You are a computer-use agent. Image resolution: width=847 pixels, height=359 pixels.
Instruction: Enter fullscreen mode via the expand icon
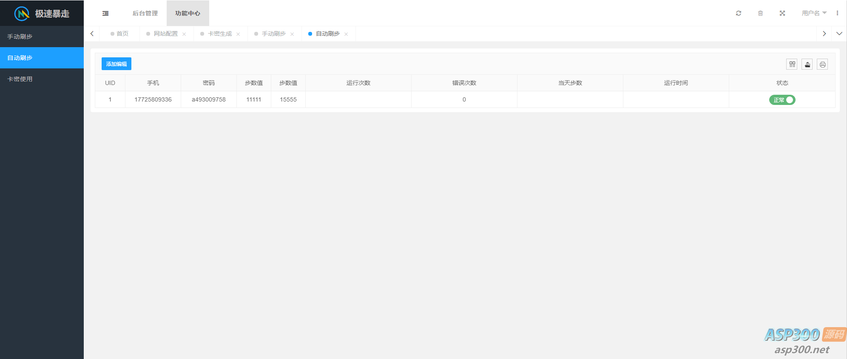pyautogui.click(x=782, y=13)
